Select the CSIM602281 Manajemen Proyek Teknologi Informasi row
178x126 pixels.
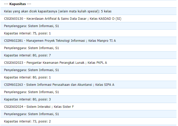point(88,40)
